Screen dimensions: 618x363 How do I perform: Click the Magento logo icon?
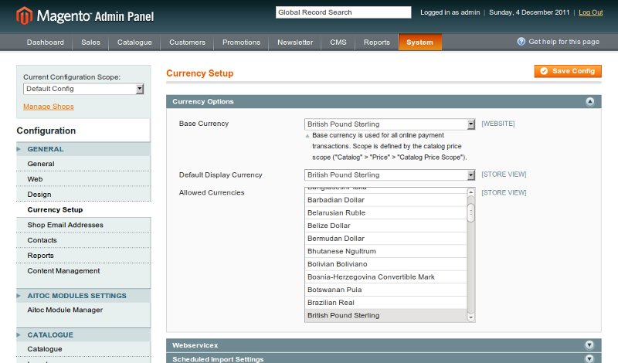25,15
